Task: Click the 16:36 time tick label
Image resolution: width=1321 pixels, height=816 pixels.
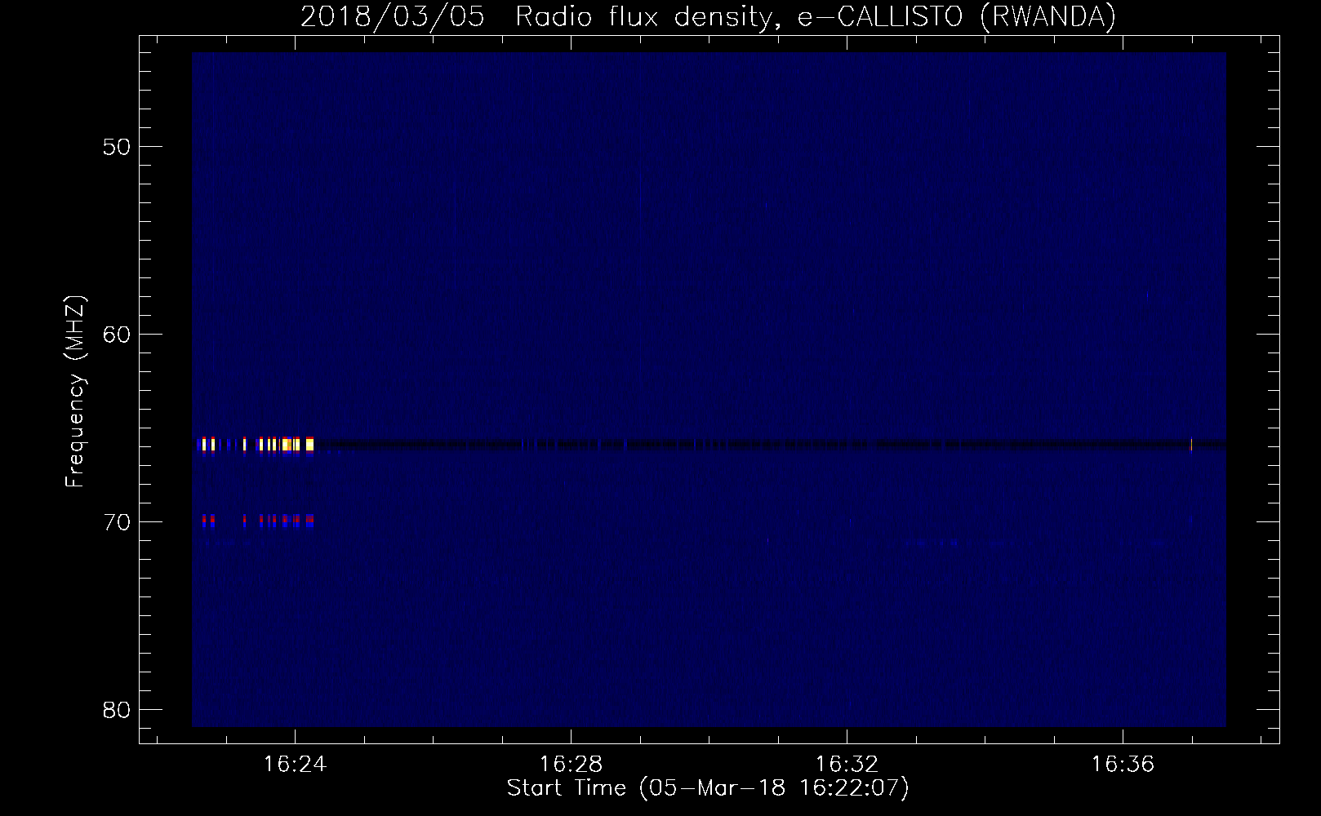Action: coord(1123,765)
